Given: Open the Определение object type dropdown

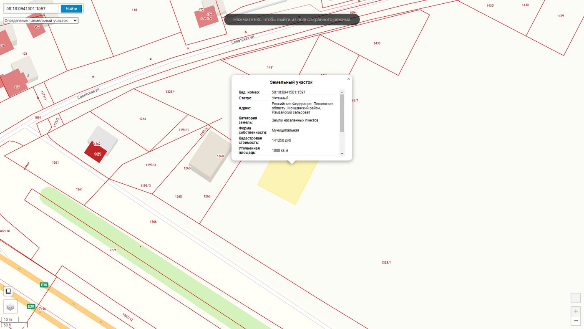Looking at the screenshot, I should [54, 20].
